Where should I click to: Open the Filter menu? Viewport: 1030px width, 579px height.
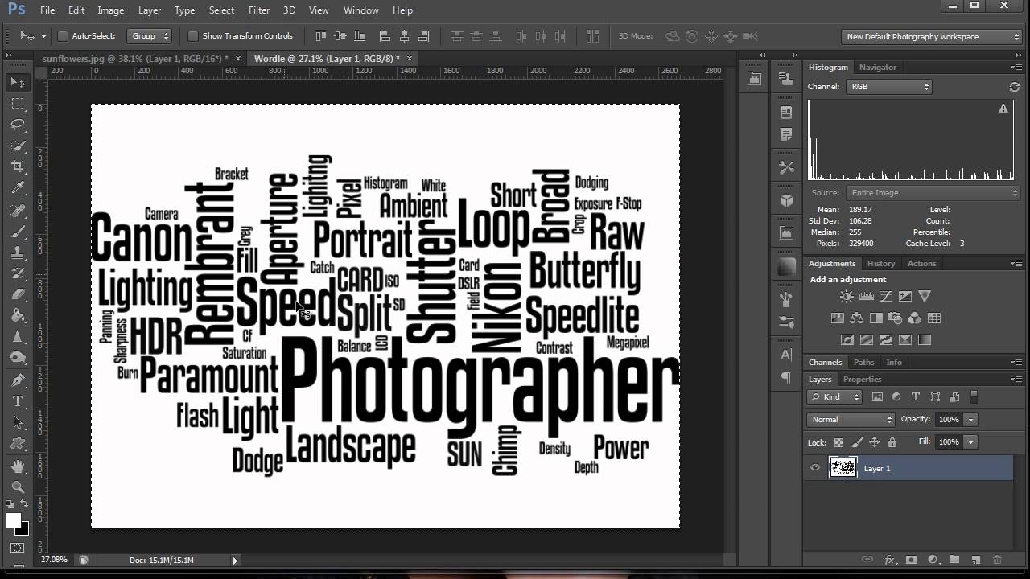[x=259, y=10]
